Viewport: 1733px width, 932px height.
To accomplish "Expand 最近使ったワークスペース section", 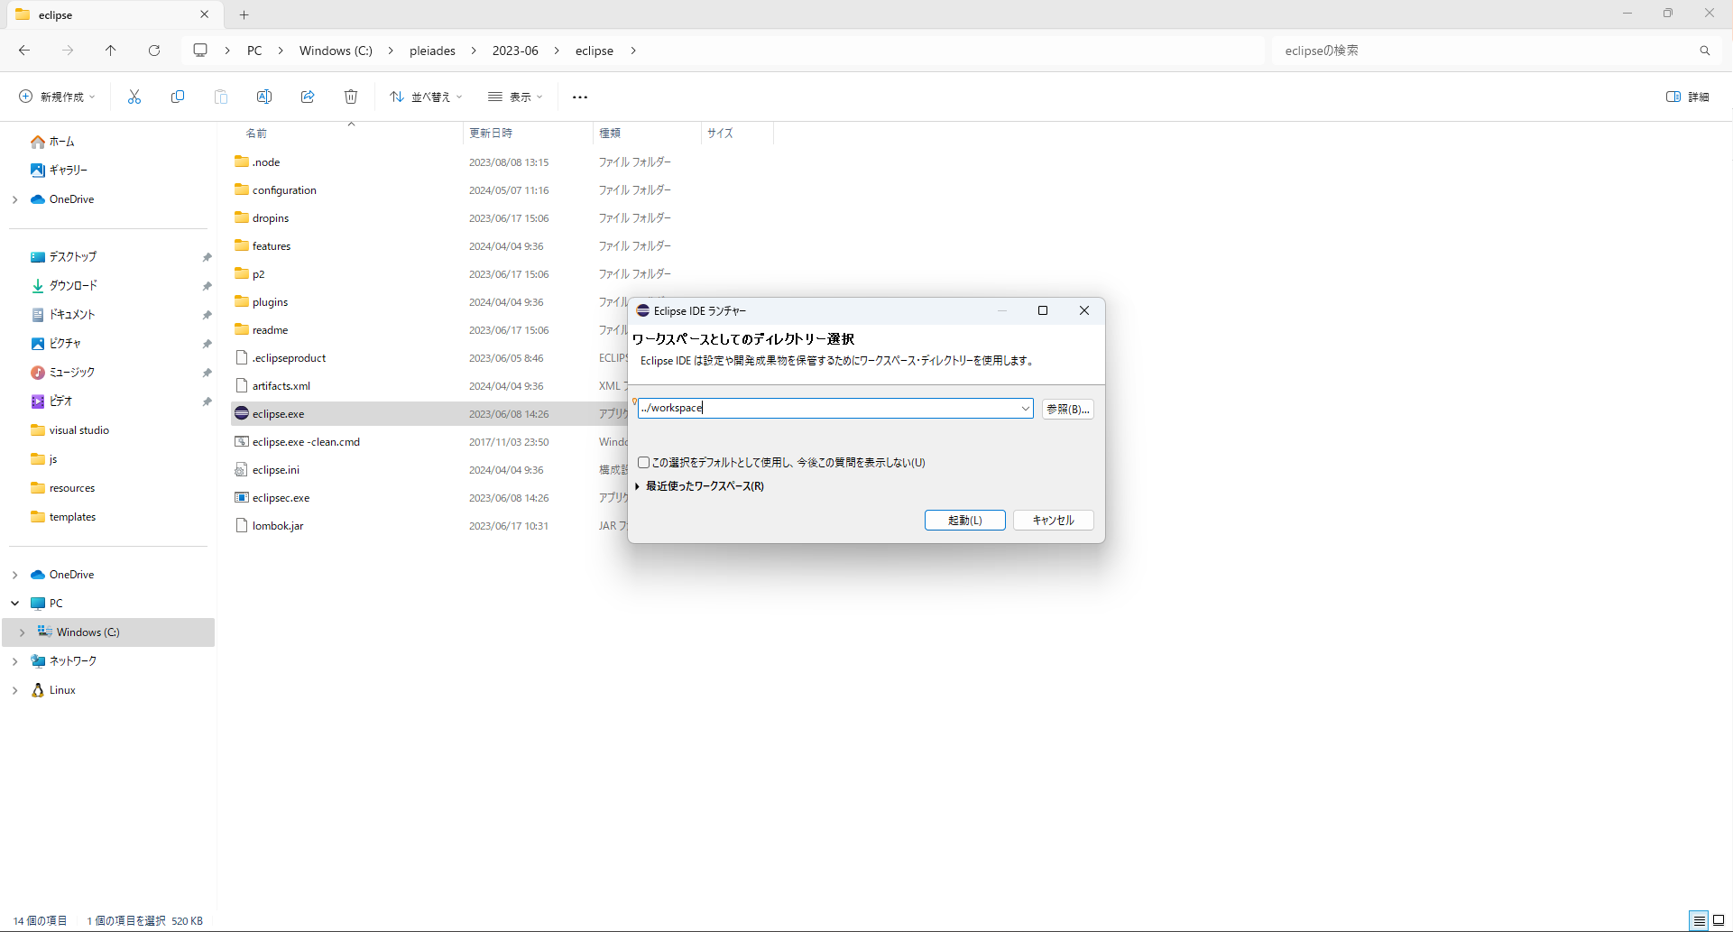I will (x=638, y=486).
